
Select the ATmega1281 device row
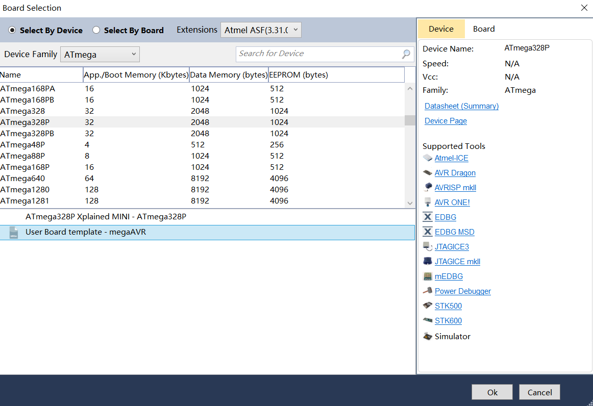coord(202,201)
